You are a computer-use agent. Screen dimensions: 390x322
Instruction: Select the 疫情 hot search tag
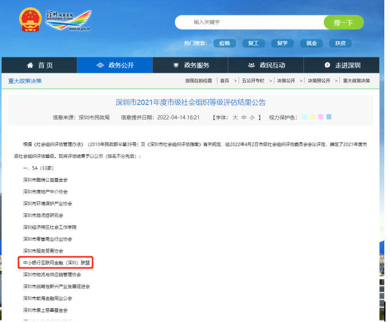point(224,43)
